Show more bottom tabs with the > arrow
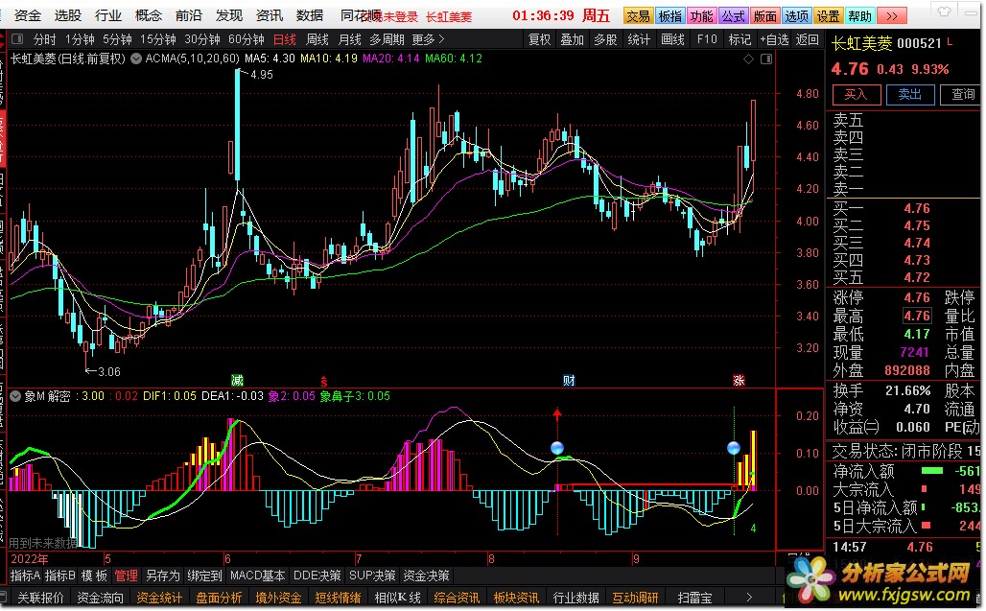Viewport: 986px width, 611px height. click(748, 598)
